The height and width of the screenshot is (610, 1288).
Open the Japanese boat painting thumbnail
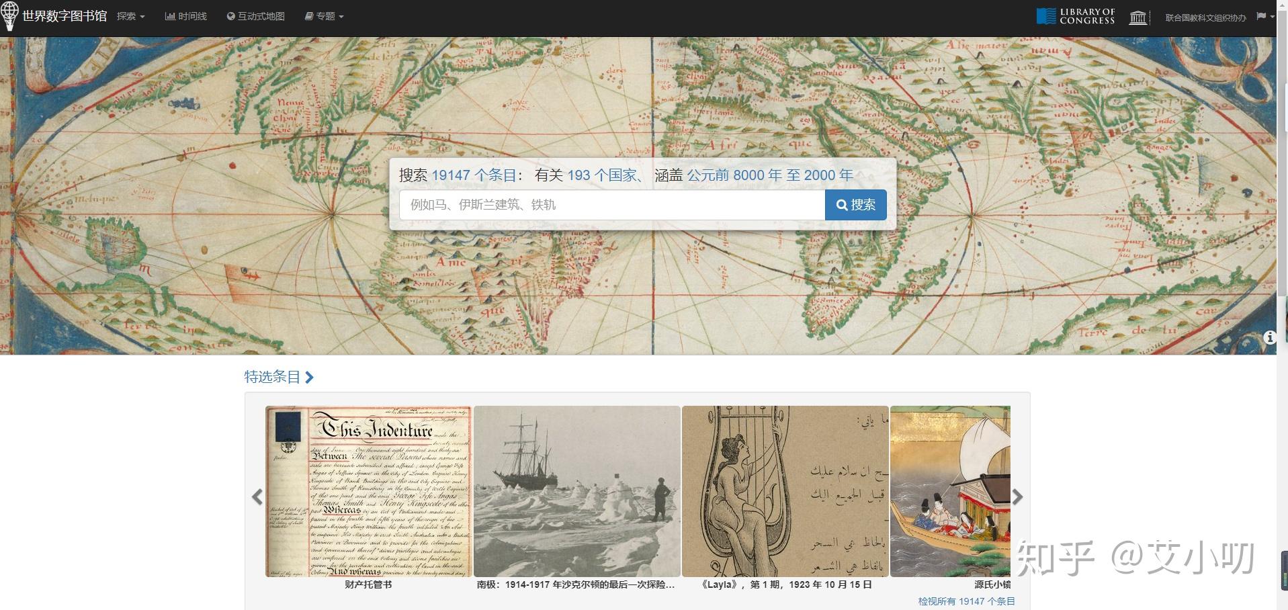pos(950,491)
